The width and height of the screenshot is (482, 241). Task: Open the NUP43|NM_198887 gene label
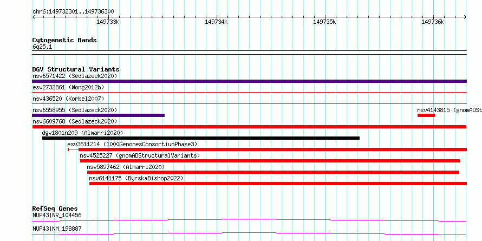57,229
